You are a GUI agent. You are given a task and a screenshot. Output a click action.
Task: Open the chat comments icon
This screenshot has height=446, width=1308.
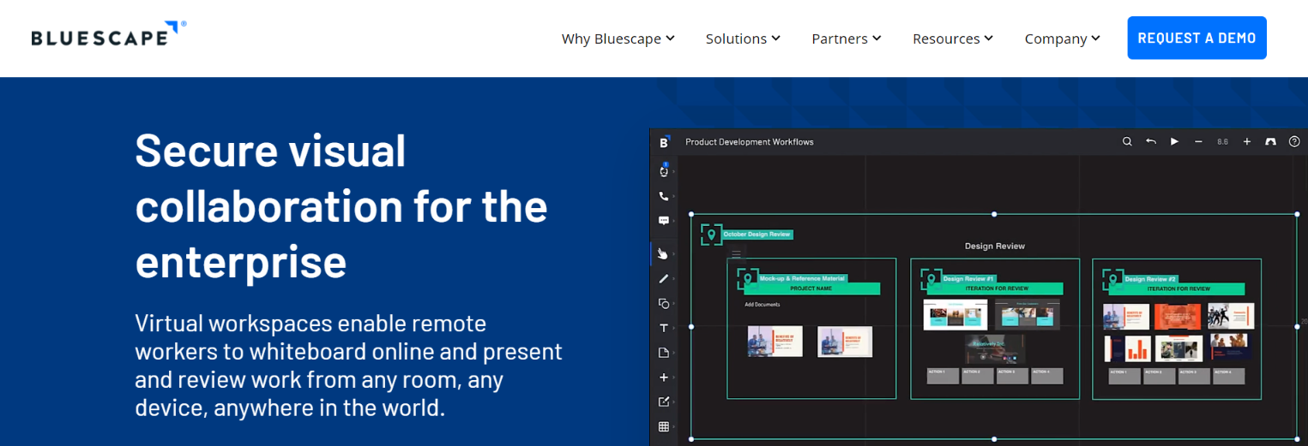(x=664, y=221)
